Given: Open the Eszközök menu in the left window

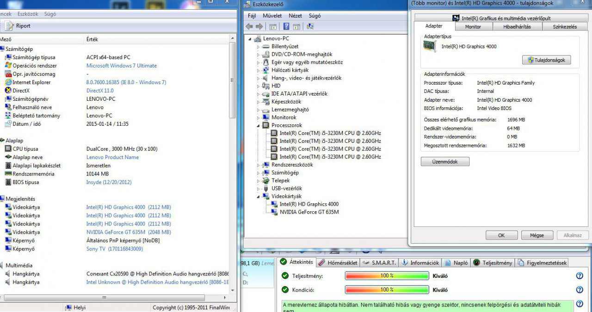Looking at the screenshot, I should 28,14.
